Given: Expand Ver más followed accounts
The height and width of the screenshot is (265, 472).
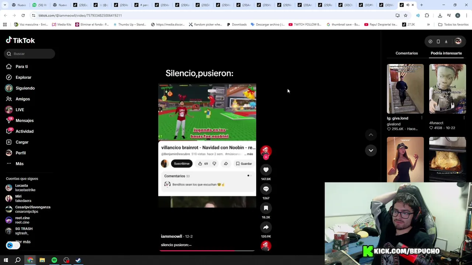Looking at the screenshot, I should [x=23, y=242].
